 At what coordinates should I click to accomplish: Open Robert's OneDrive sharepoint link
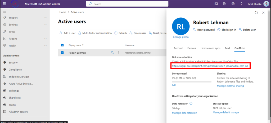tap(210, 66)
